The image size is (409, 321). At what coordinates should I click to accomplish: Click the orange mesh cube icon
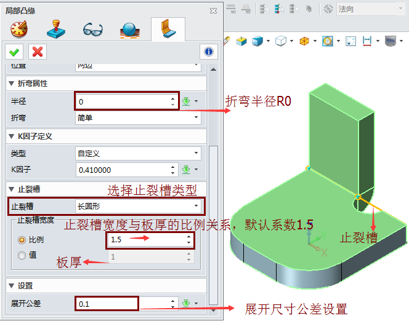pos(304,41)
